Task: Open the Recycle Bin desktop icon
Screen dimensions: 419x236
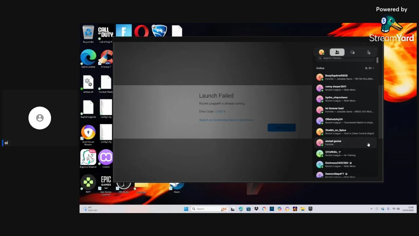Action: [x=88, y=34]
